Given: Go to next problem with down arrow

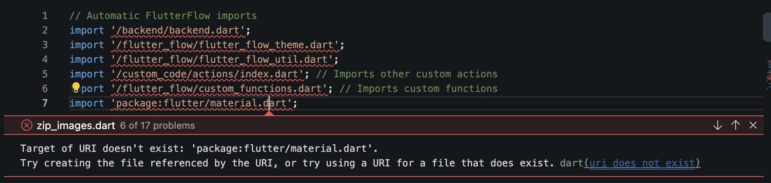Looking at the screenshot, I should point(718,125).
